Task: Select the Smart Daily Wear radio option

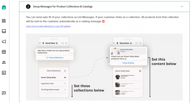Action: (65, 77)
